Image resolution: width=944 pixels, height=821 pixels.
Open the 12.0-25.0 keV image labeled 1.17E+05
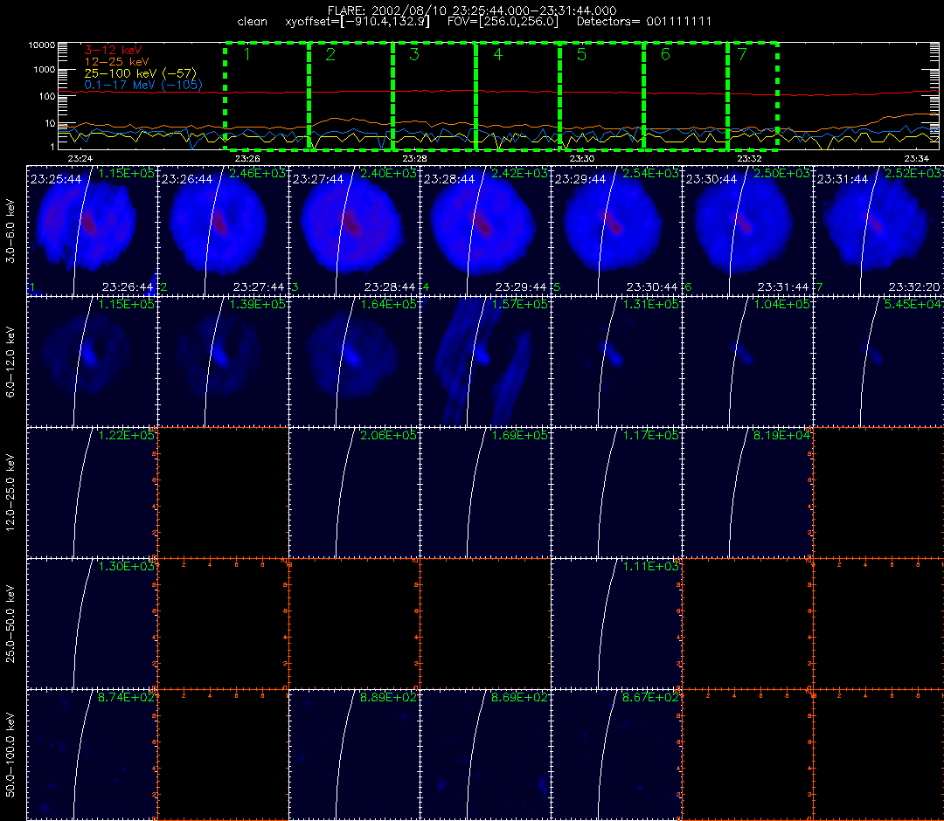point(617,493)
